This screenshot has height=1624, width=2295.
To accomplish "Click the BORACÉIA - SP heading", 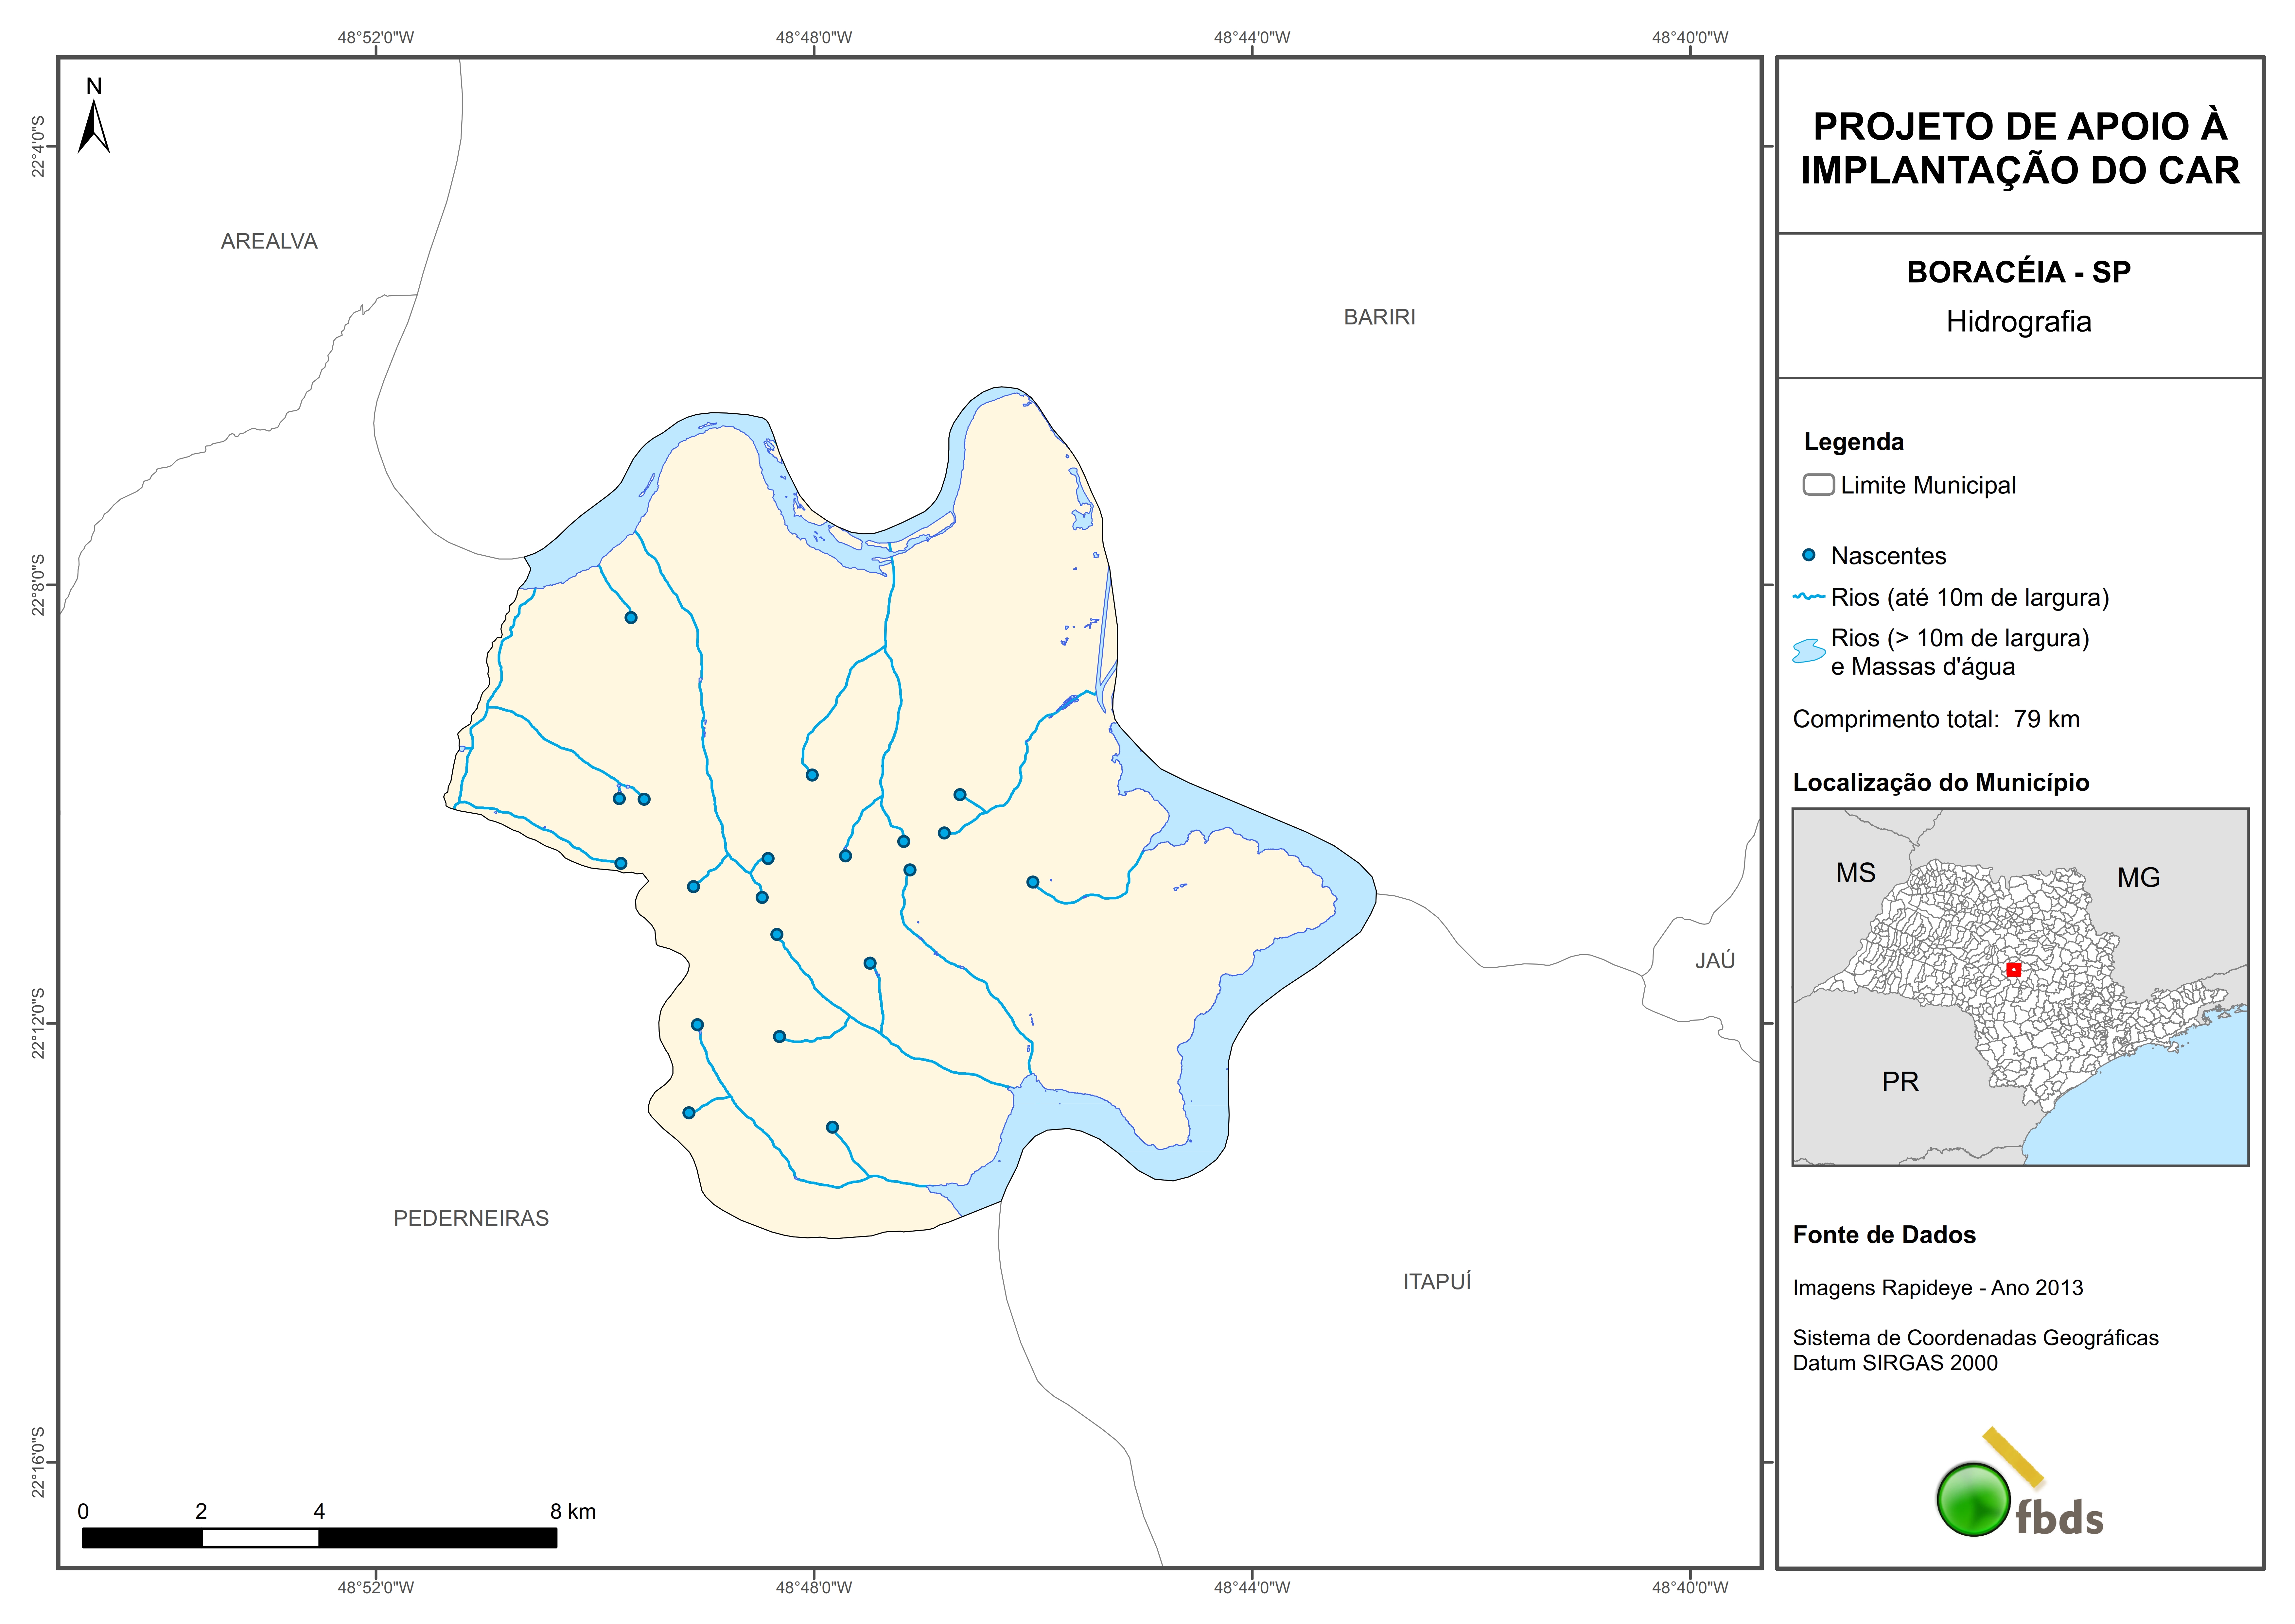I will point(2018,272).
